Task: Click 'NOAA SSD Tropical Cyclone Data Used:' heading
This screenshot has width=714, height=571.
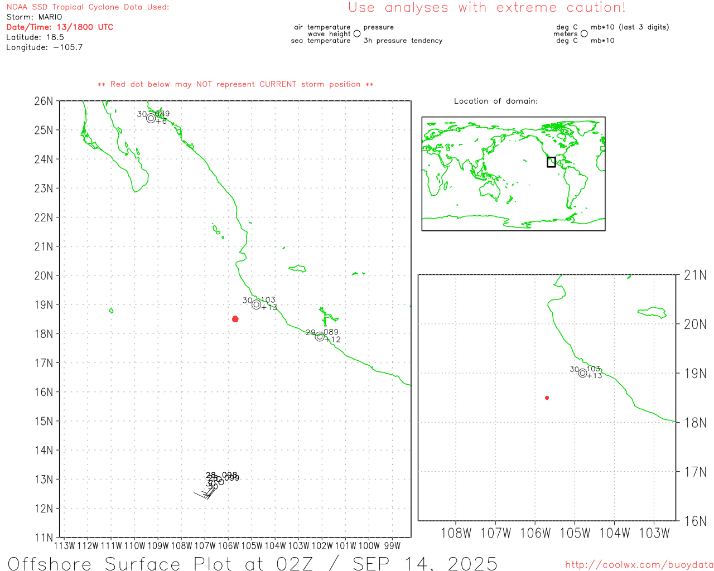Action: tap(88, 7)
